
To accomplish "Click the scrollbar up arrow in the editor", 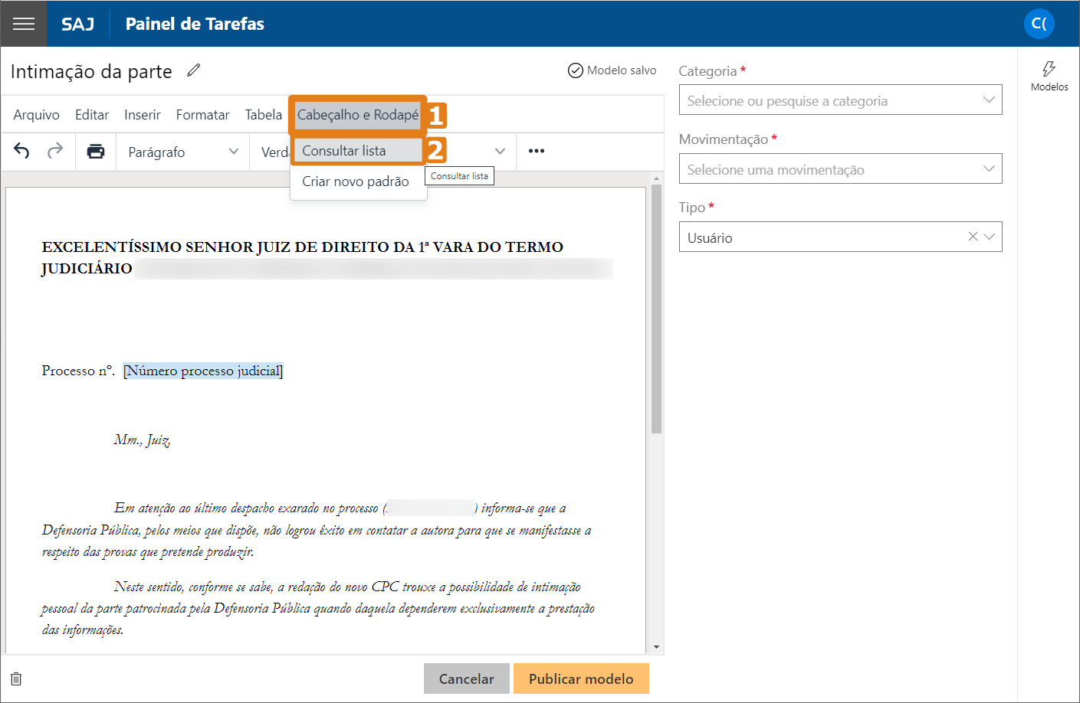I will [x=656, y=178].
